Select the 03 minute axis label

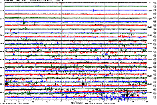pos(47,102)
